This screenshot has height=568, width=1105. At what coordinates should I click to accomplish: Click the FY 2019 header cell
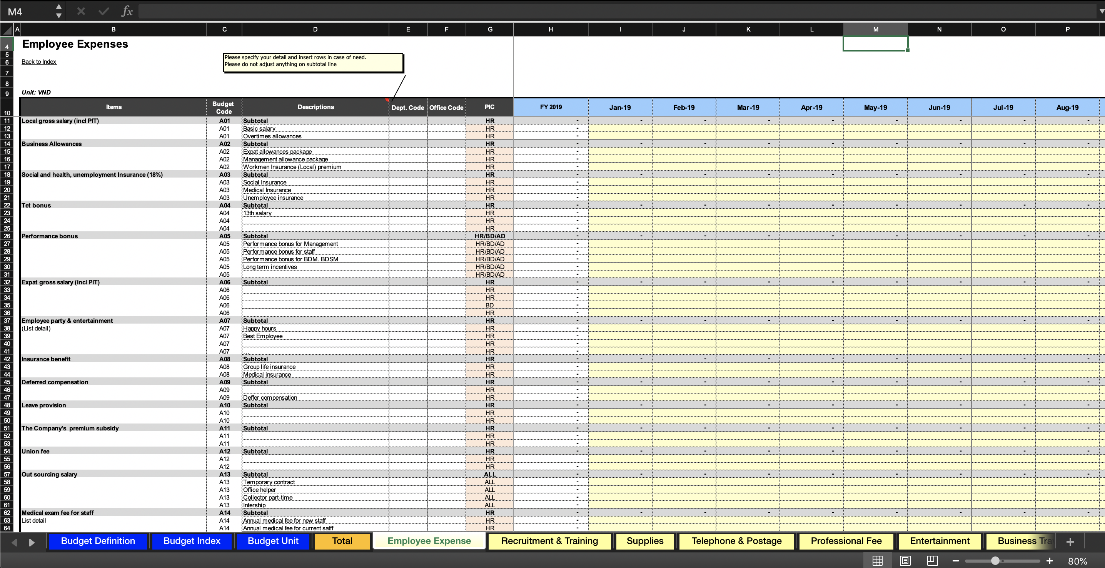551,107
